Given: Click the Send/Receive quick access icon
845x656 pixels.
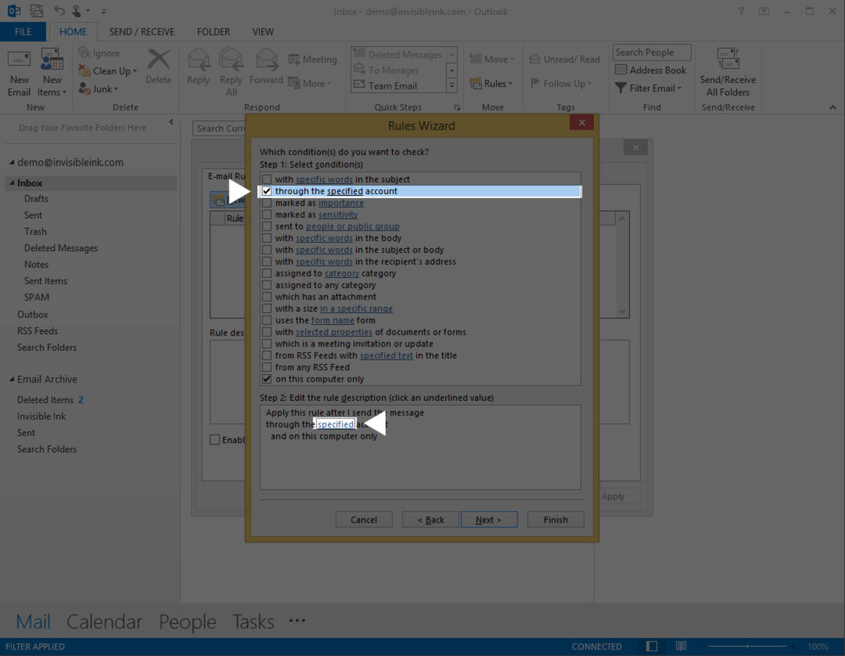Looking at the screenshot, I should point(37,11).
